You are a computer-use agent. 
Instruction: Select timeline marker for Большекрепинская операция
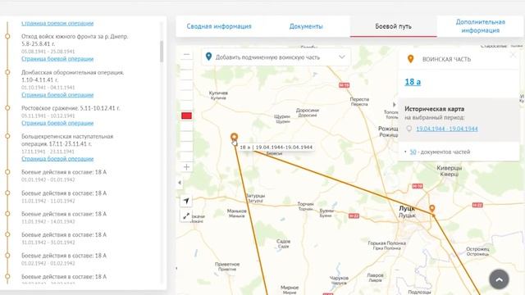pyautogui.click(x=7, y=137)
